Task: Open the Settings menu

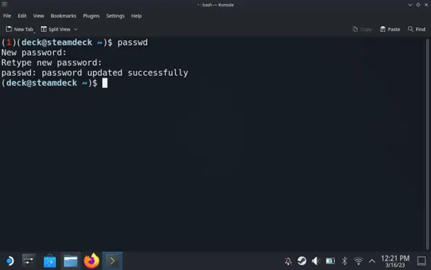Action: click(115, 16)
